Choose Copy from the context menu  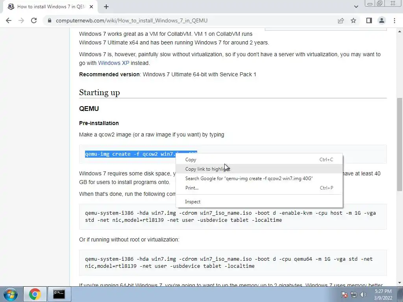coord(259,160)
